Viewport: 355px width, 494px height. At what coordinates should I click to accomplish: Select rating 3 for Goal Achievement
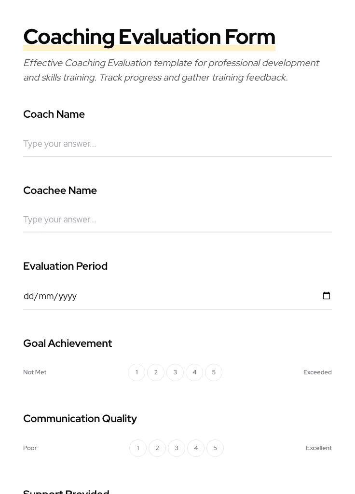click(175, 372)
